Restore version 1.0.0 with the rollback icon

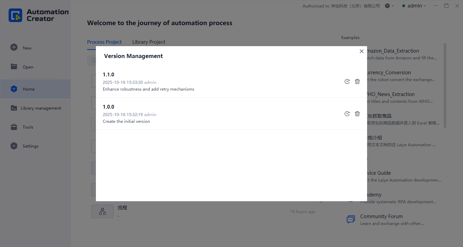coord(347,114)
